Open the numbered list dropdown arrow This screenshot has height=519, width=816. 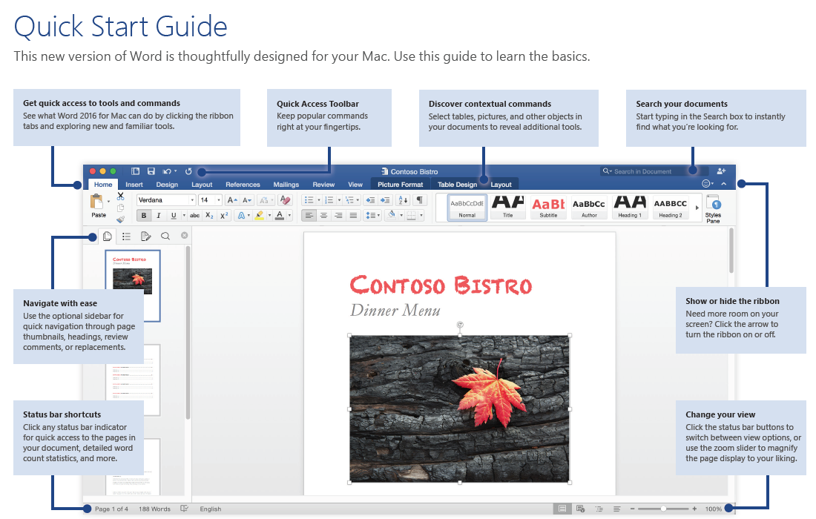(x=339, y=200)
